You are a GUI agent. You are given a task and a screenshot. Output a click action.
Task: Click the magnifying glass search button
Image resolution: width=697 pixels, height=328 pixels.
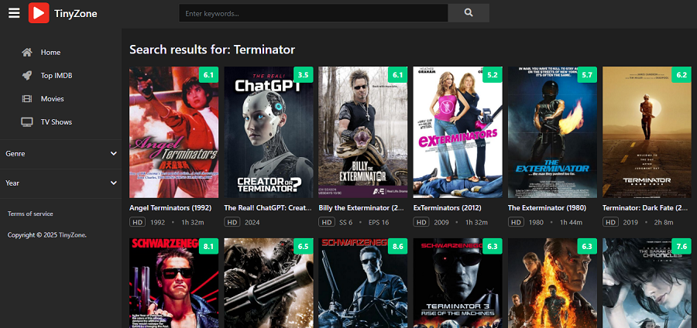tap(469, 13)
